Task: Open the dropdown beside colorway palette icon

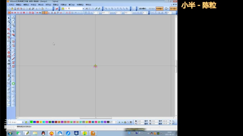Action: (28, 122)
